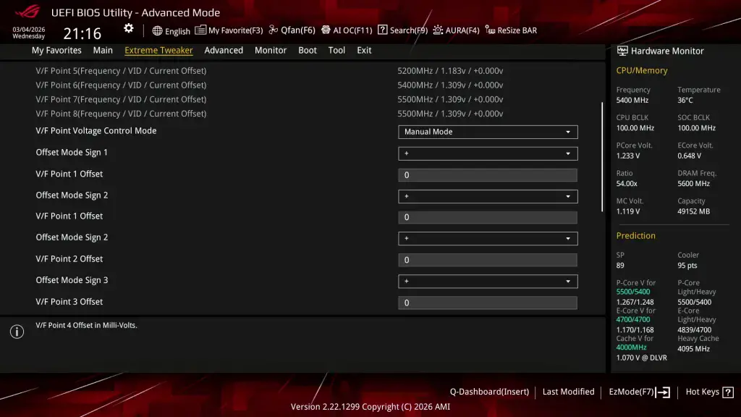Open the My Favorite(F3) list icon

point(200,30)
